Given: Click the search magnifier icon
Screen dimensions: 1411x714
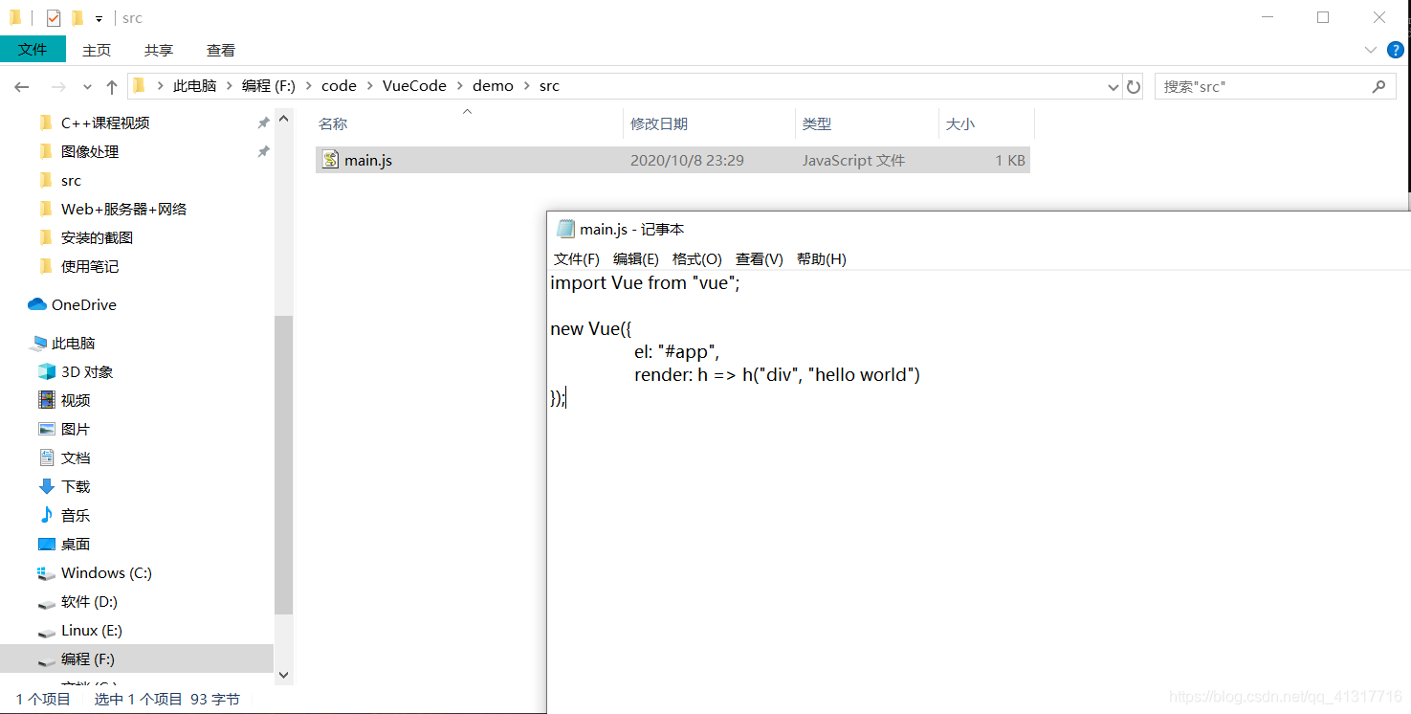Looking at the screenshot, I should [x=1378, y=86].
